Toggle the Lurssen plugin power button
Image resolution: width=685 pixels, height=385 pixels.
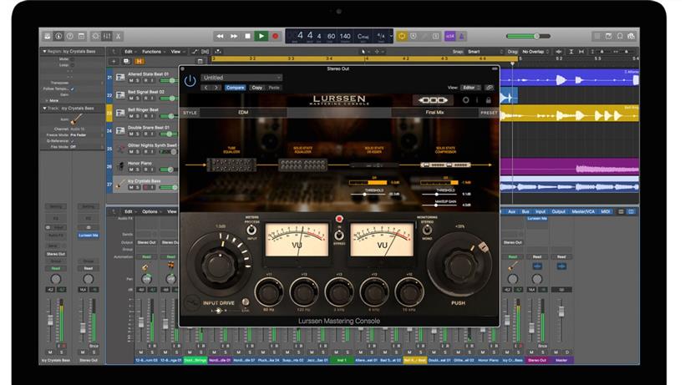[x=190, y=81]
